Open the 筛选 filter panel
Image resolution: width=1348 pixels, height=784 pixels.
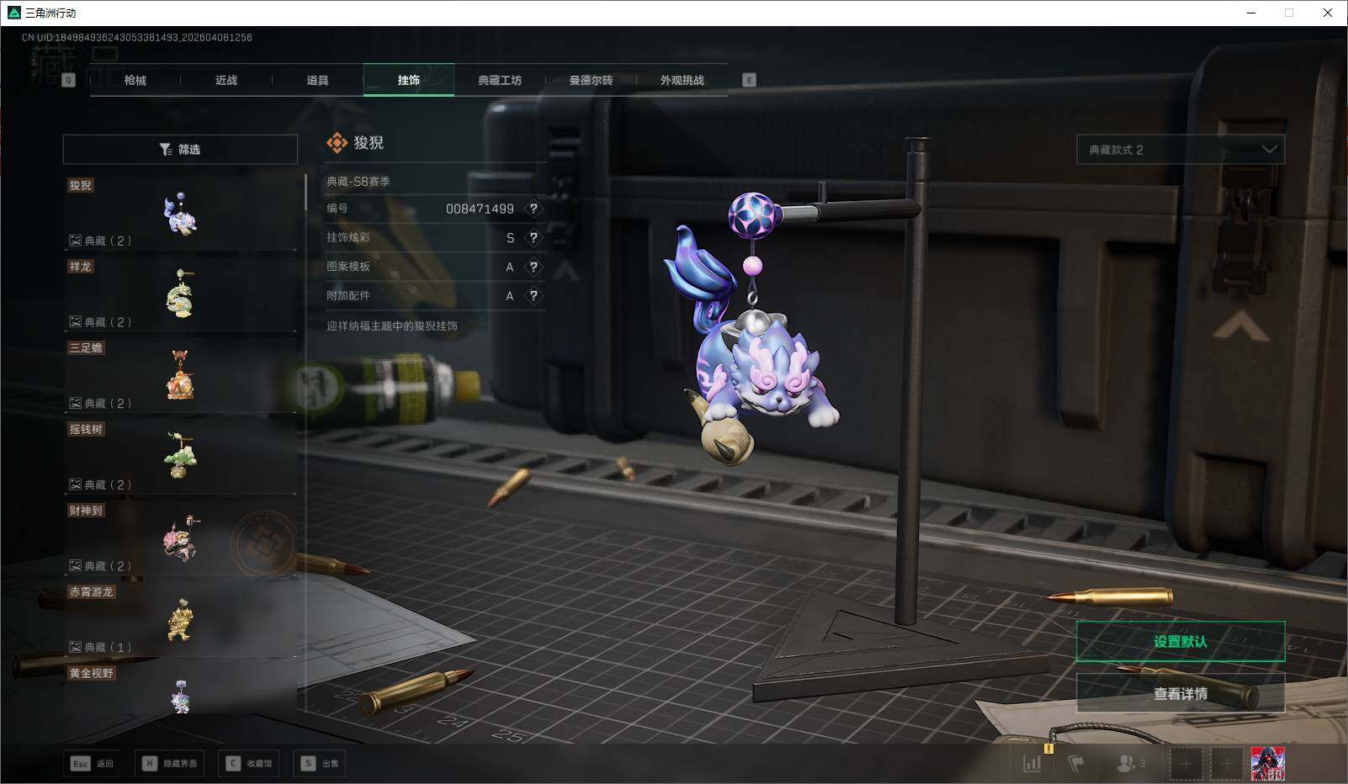click(x=179, y=149)
